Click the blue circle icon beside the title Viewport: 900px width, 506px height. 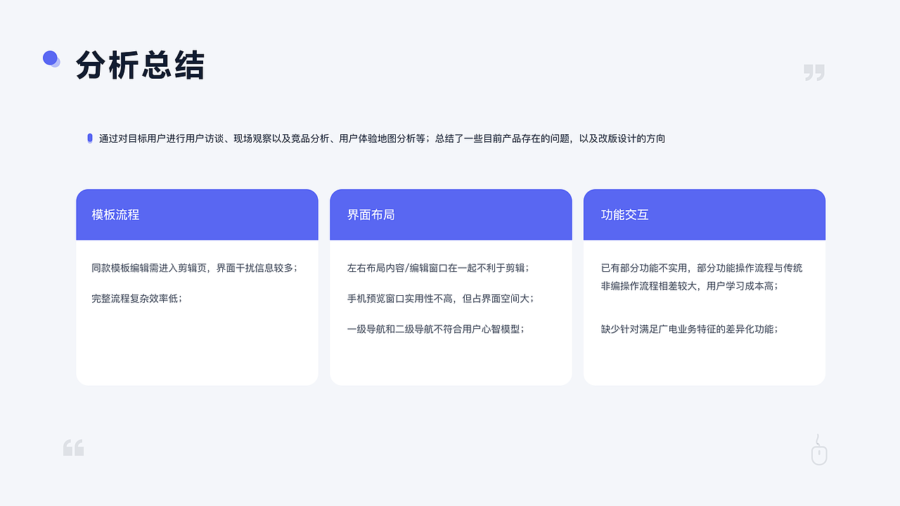coord(49,58)
